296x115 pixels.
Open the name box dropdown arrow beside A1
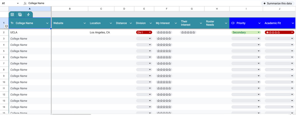[18, 3]
